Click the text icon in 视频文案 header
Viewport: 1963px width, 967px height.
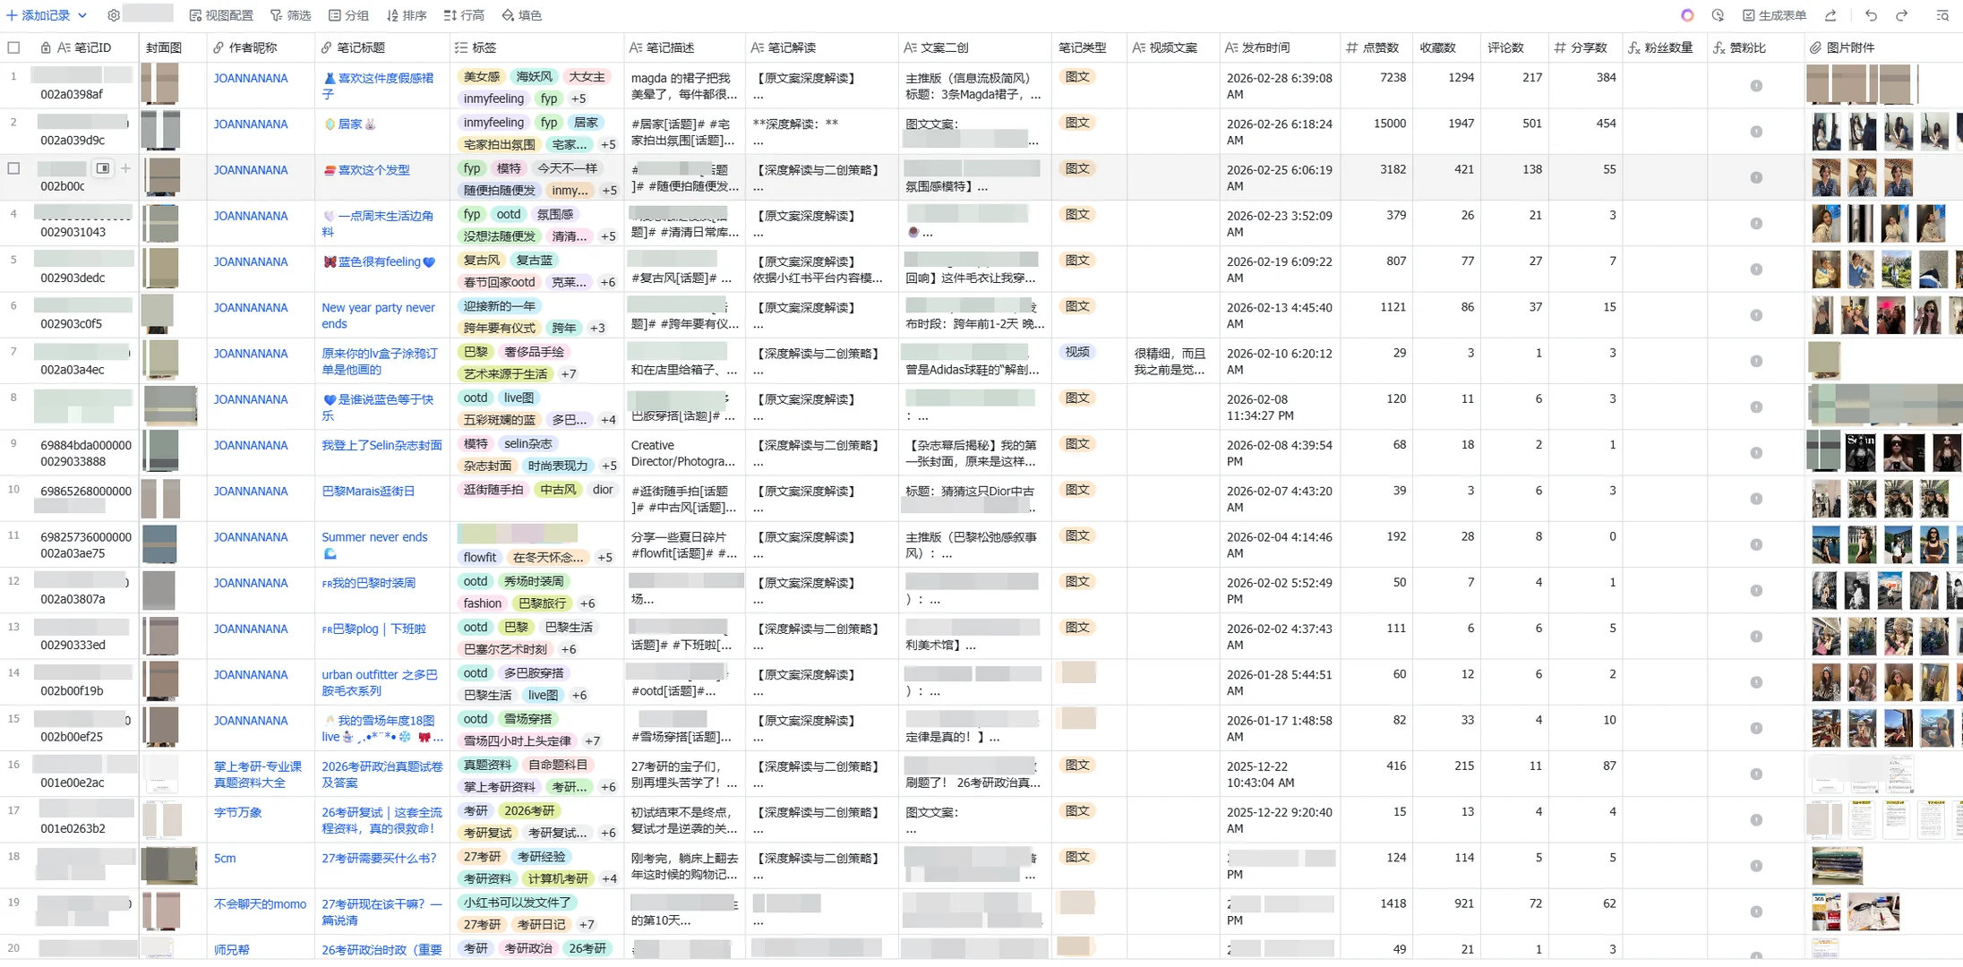pyautogui.click(x=1139, y=47)
